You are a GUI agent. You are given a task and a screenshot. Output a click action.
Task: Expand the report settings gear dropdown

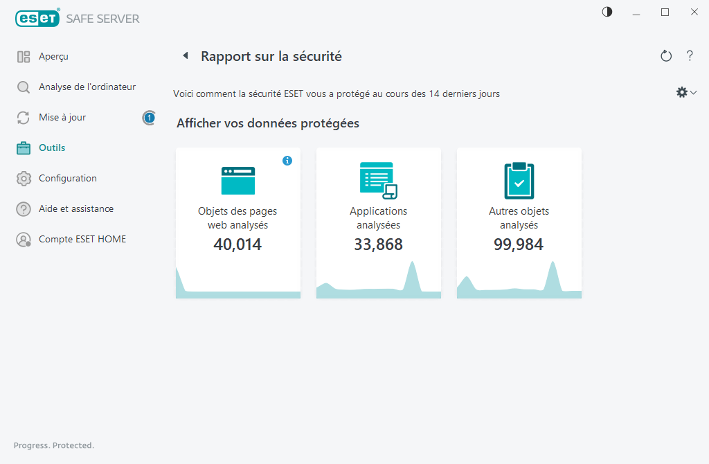pyautogui.click(x=686, y=93)
